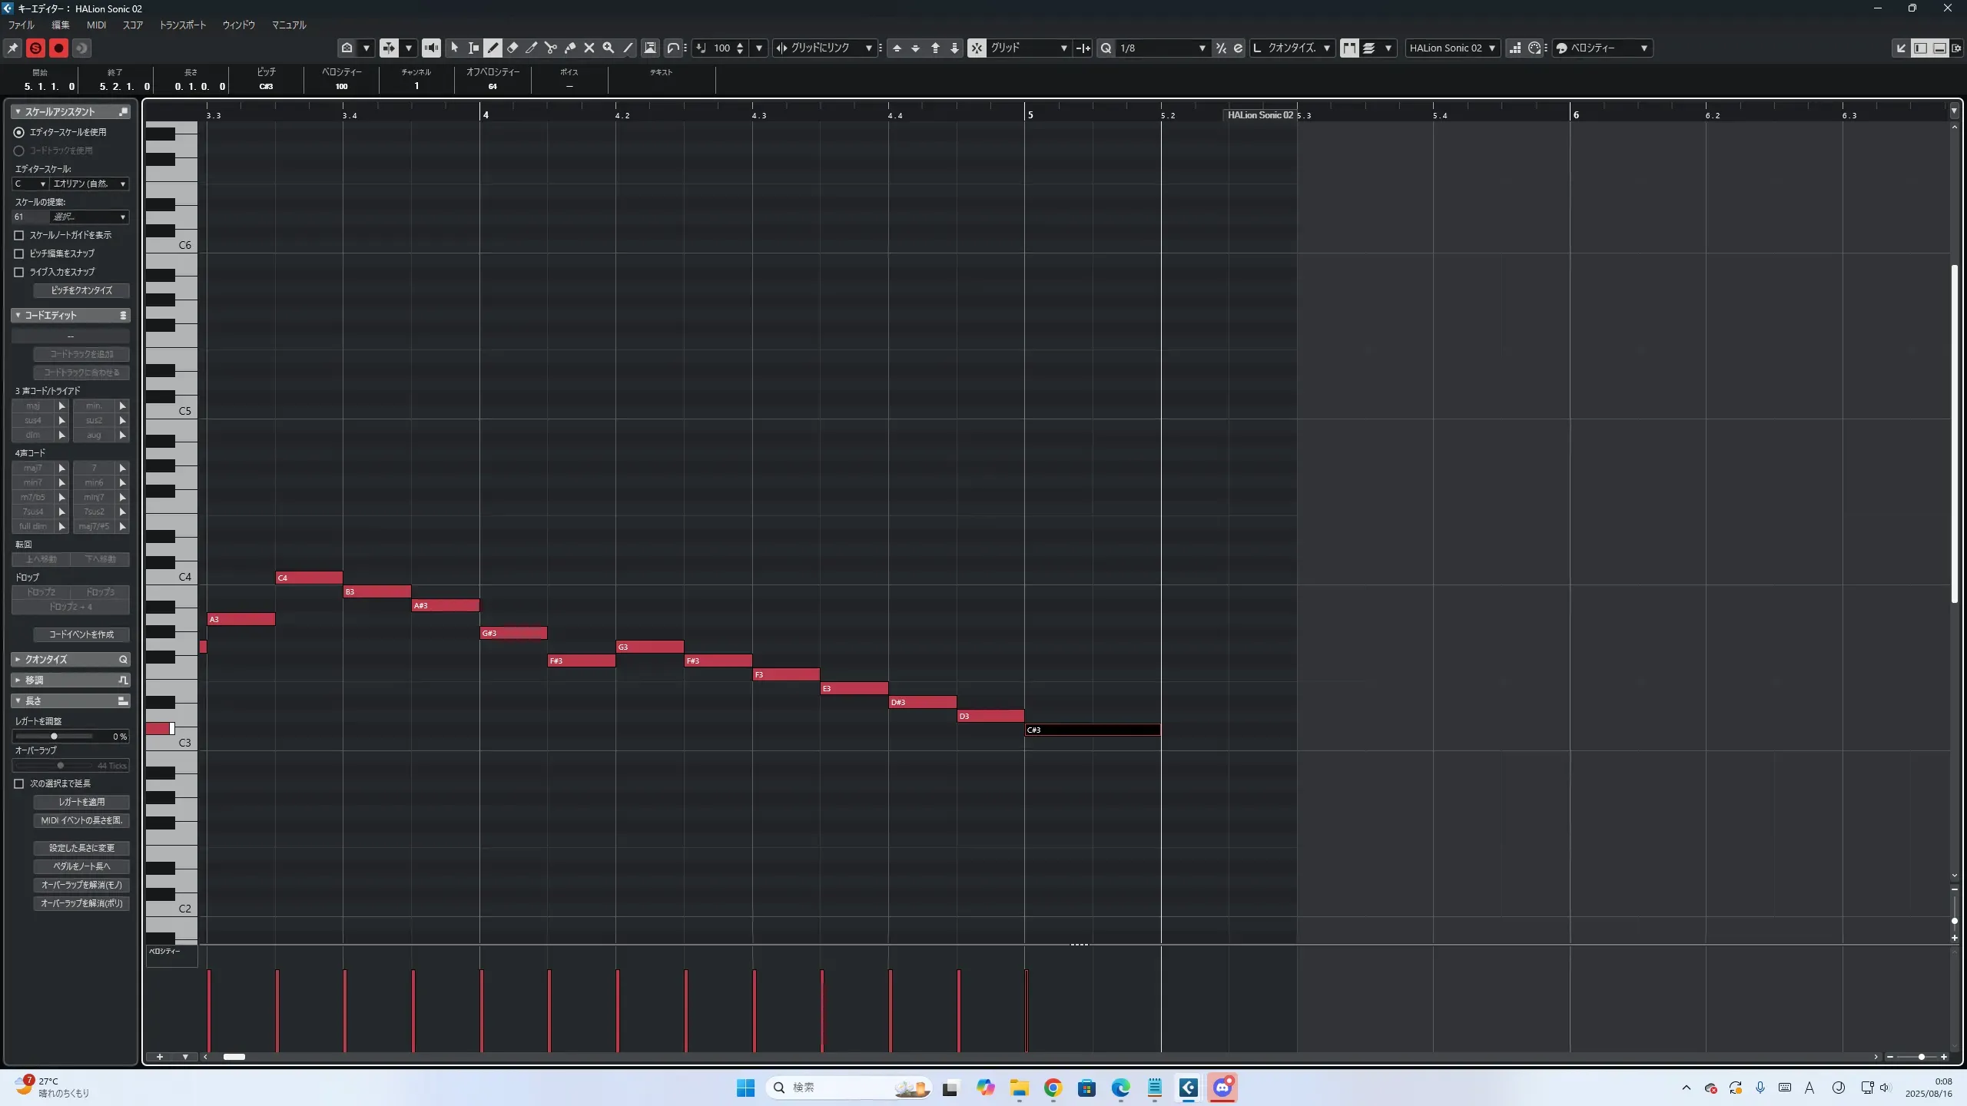Enable 次の選択まで延長 checkbox
1967x1106 pixels.
pos(19,783)
